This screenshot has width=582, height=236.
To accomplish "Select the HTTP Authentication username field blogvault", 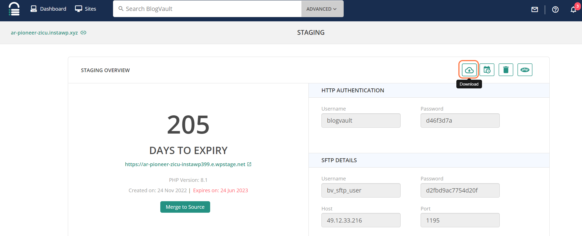I will tap(361, 120).
